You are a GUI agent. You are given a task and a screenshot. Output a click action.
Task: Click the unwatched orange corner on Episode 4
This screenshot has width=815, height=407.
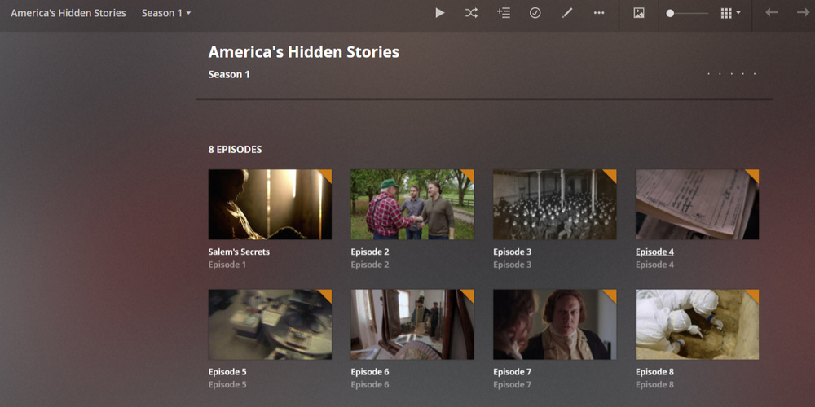754,174
